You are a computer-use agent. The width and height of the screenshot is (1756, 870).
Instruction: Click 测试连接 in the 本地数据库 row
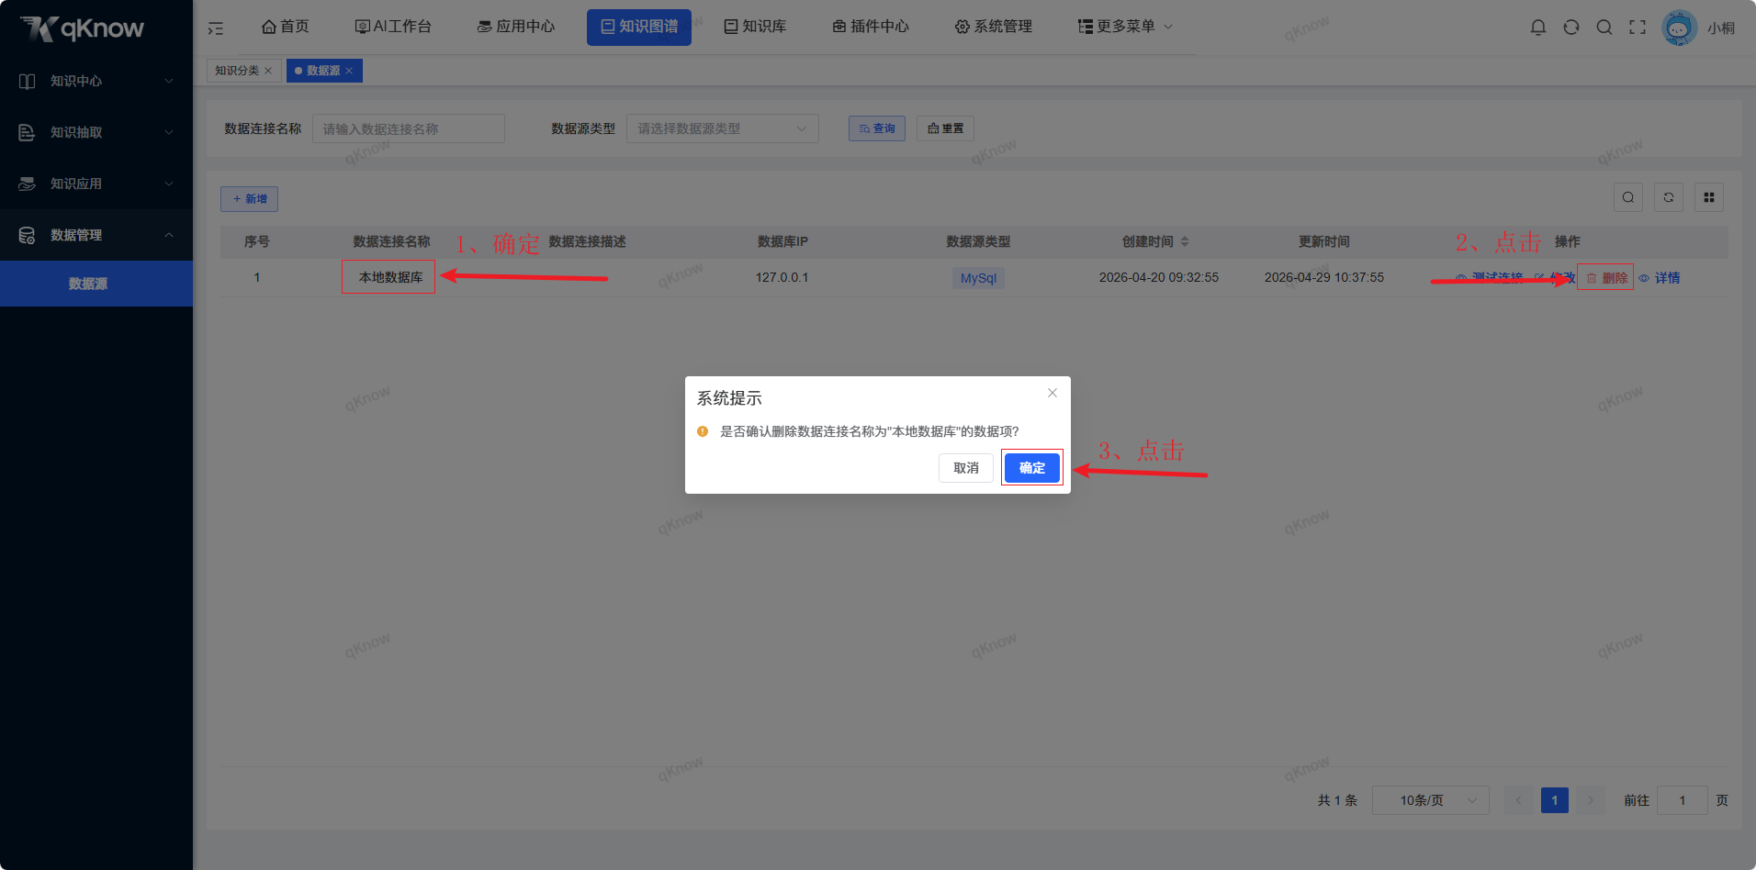1489,278
